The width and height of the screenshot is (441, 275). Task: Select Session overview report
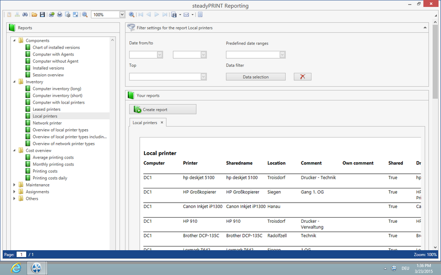click(48, 75)
